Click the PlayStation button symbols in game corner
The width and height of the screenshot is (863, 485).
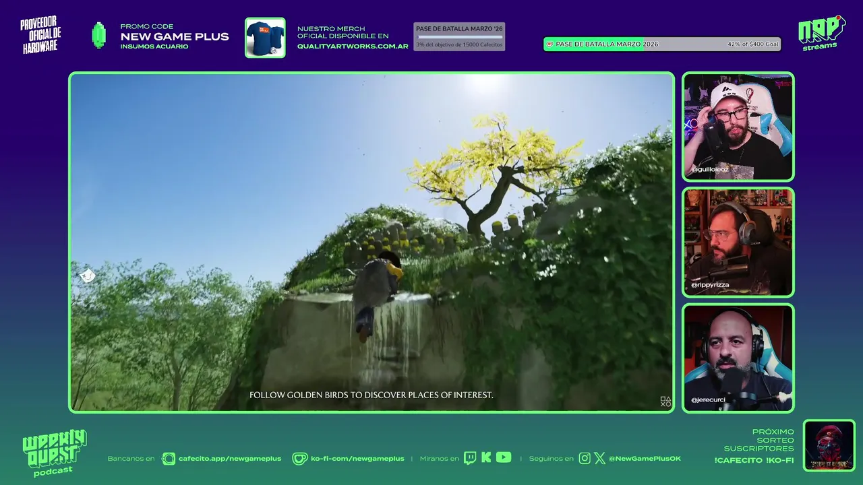click(x=665, y=401)
